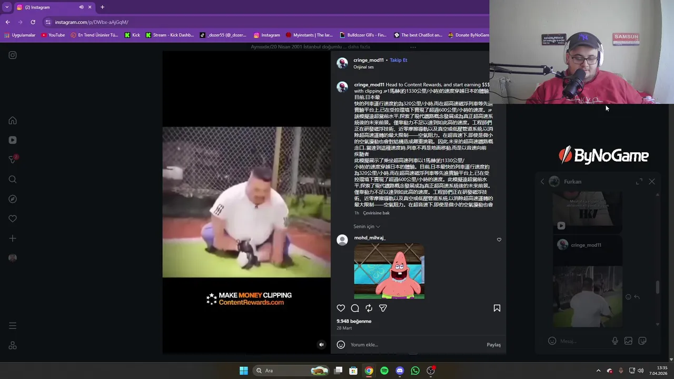Open Instagram home icon in sidebar

[13, 121]
